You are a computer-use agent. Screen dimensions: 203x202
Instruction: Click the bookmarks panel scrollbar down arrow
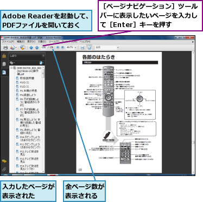tap(43, 172)
